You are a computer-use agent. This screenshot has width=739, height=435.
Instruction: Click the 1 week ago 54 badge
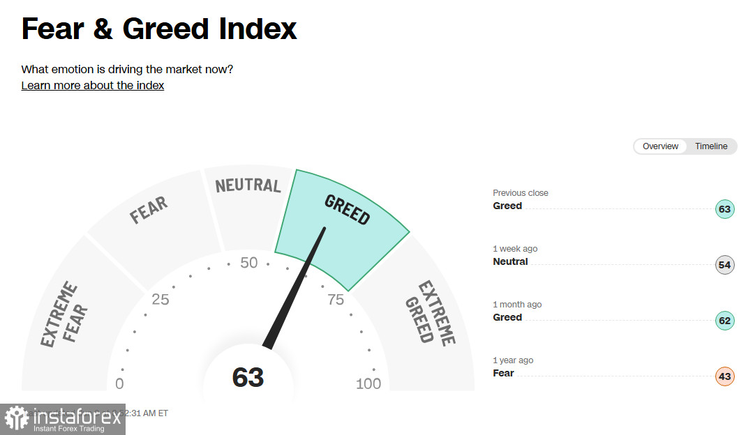point(724,265)
